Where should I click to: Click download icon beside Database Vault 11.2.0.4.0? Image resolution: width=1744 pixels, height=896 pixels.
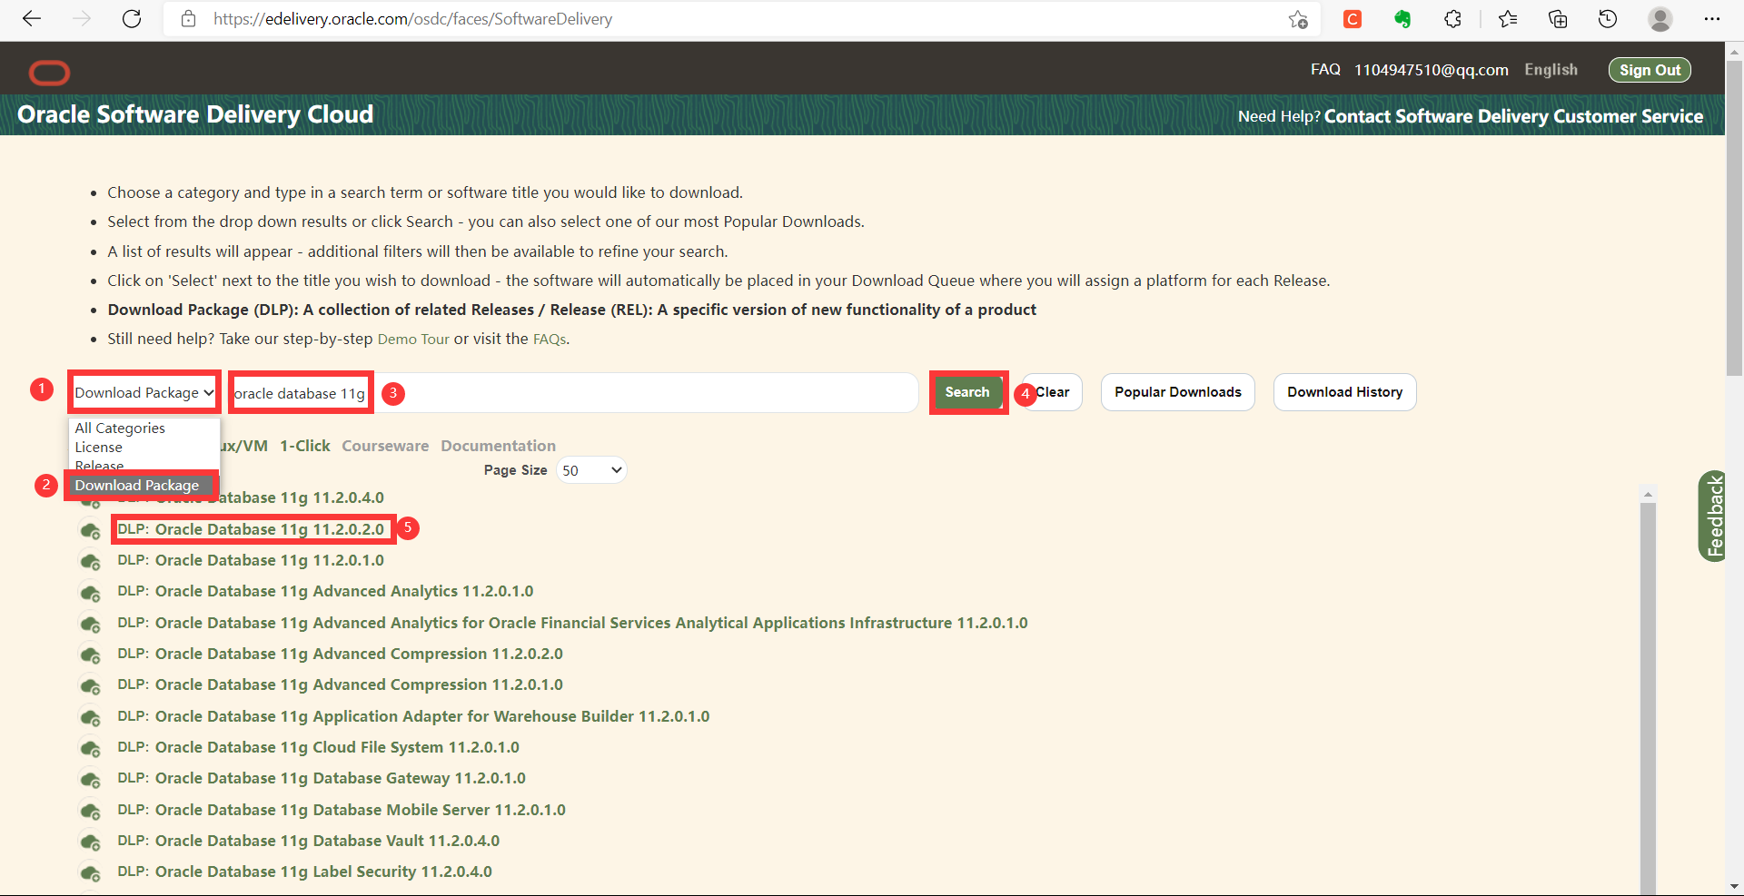click(90, 842)
